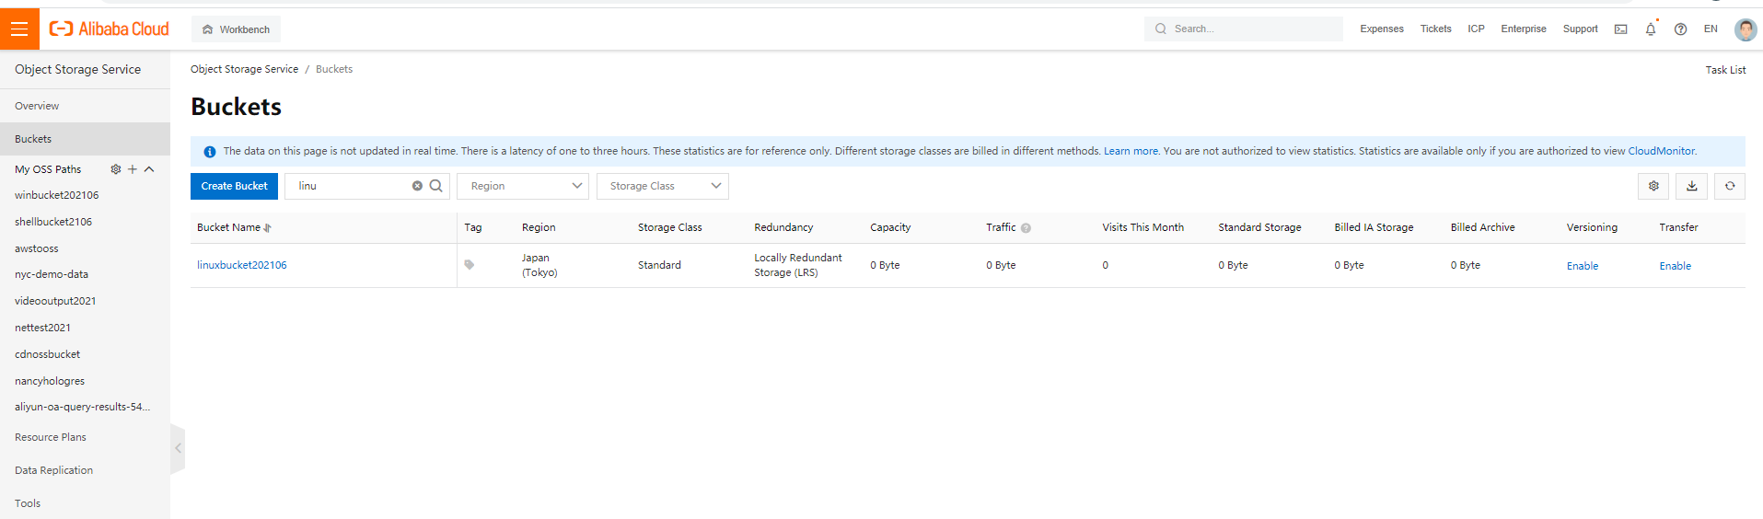Click the Traffic help icon
This screenshot has width=1763, height=519.
coord(1026,228)
